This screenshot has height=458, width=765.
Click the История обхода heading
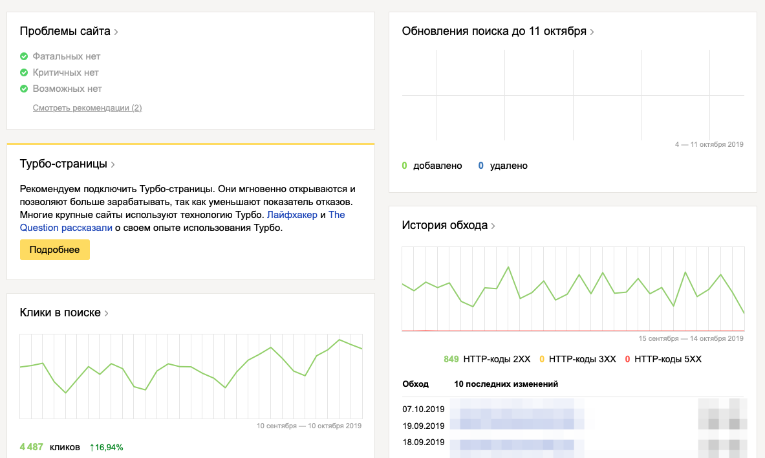(x=444, y=226)
